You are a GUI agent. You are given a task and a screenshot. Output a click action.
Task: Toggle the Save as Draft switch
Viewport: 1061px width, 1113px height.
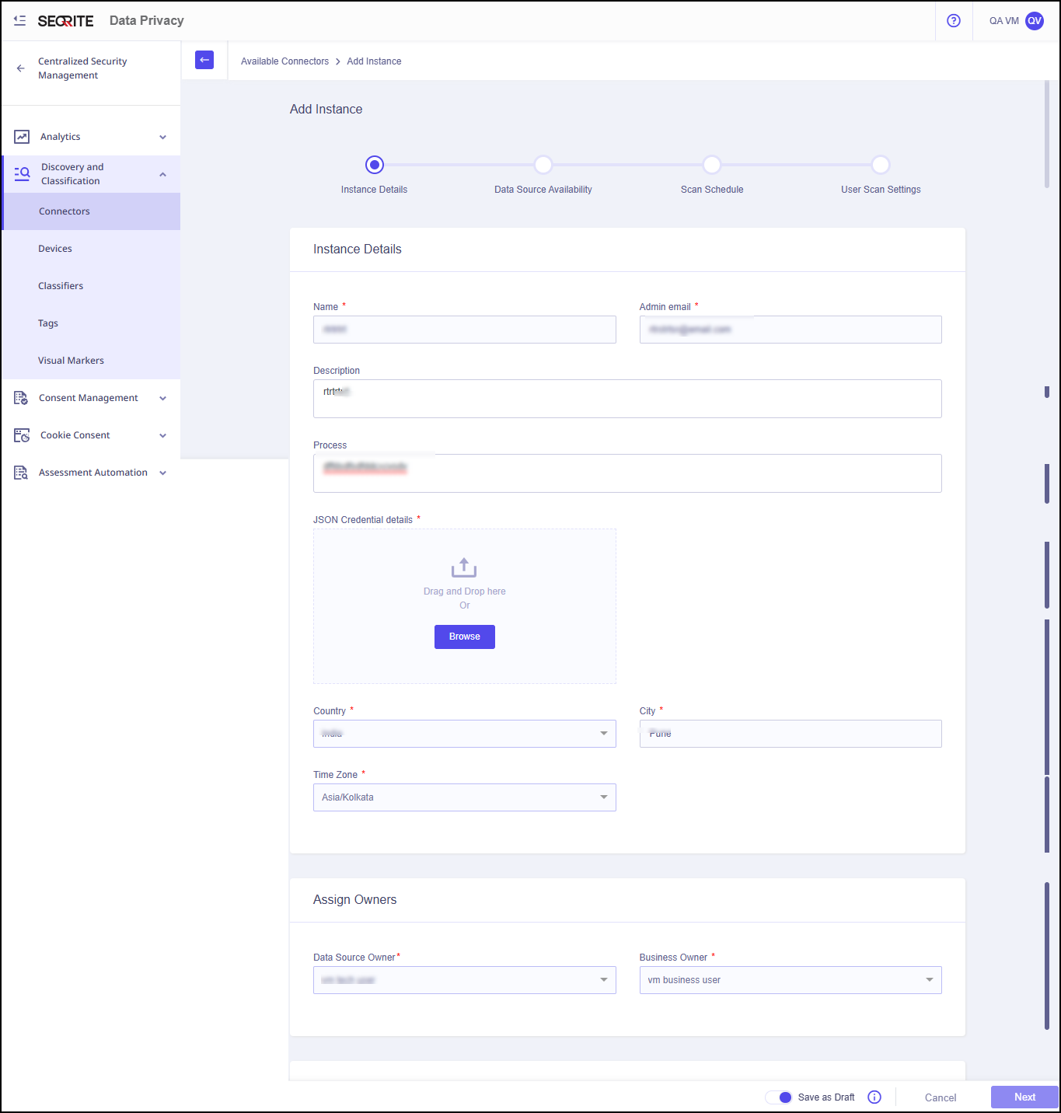point(779,1097)
